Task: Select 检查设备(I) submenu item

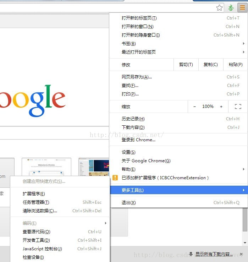Action: click(60, 257)
